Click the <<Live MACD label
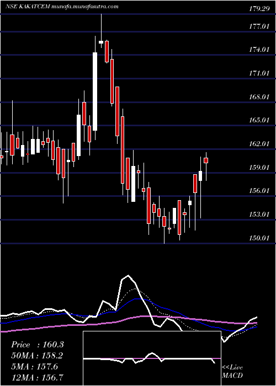This screenshot has width=276, height=386. click(x=232, y=372)
